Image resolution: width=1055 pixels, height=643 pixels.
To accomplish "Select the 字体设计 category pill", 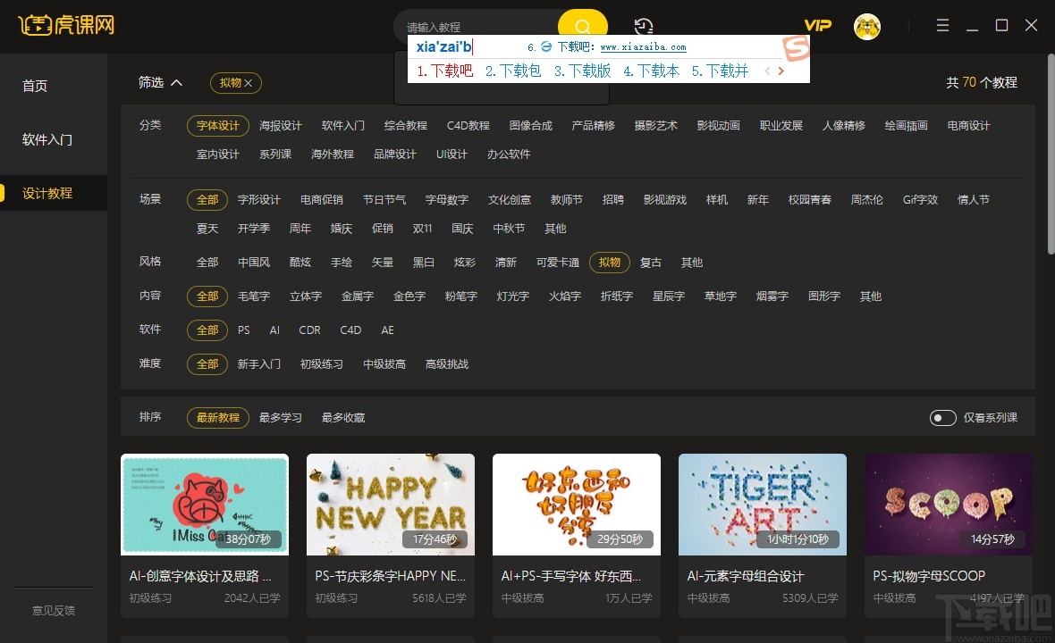I will 216,126.
